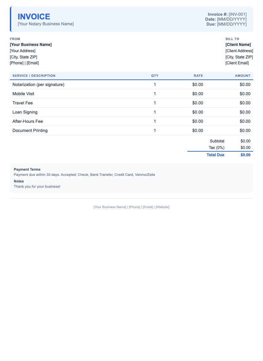Click the blue Total Due $0.00 value
The height and width of the screenshot is (361, 263).
point(246,155)
